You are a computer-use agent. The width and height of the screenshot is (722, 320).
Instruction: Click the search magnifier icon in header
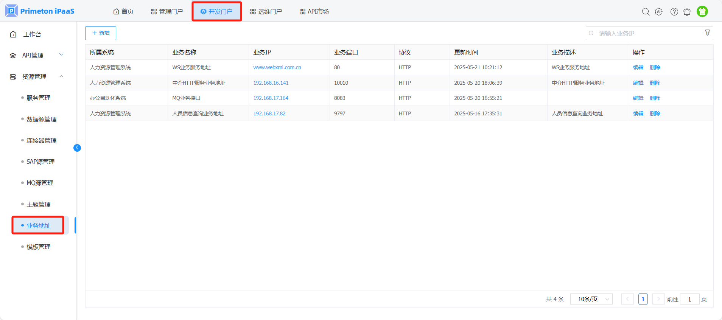pyautogui.click(x=646, y=12)
